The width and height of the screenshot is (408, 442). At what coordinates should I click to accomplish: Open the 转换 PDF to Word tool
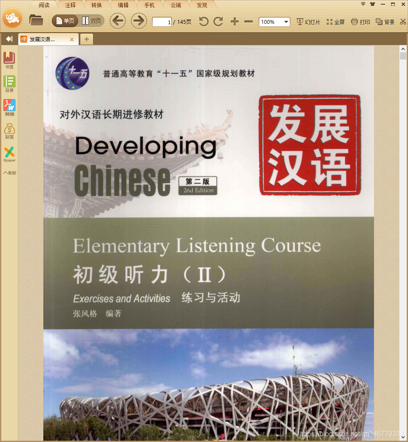[x=9, y=108]
